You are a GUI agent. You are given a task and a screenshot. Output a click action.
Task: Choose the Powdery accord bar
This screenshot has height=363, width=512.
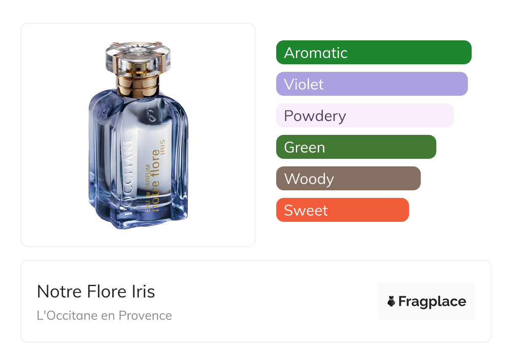[365, 116]
